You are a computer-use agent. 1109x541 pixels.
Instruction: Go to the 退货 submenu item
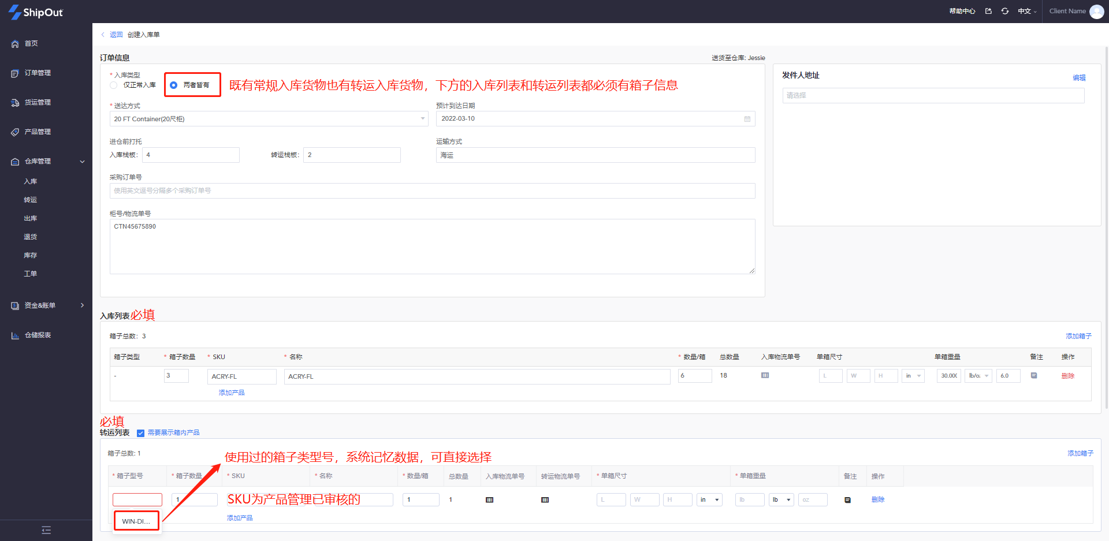[x=30, y=237]
